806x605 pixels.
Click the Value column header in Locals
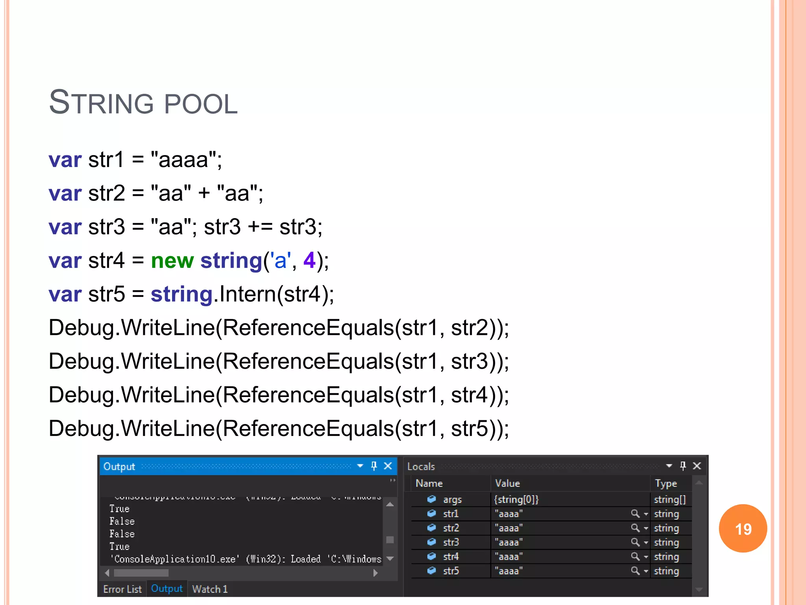tap(507, 483)
